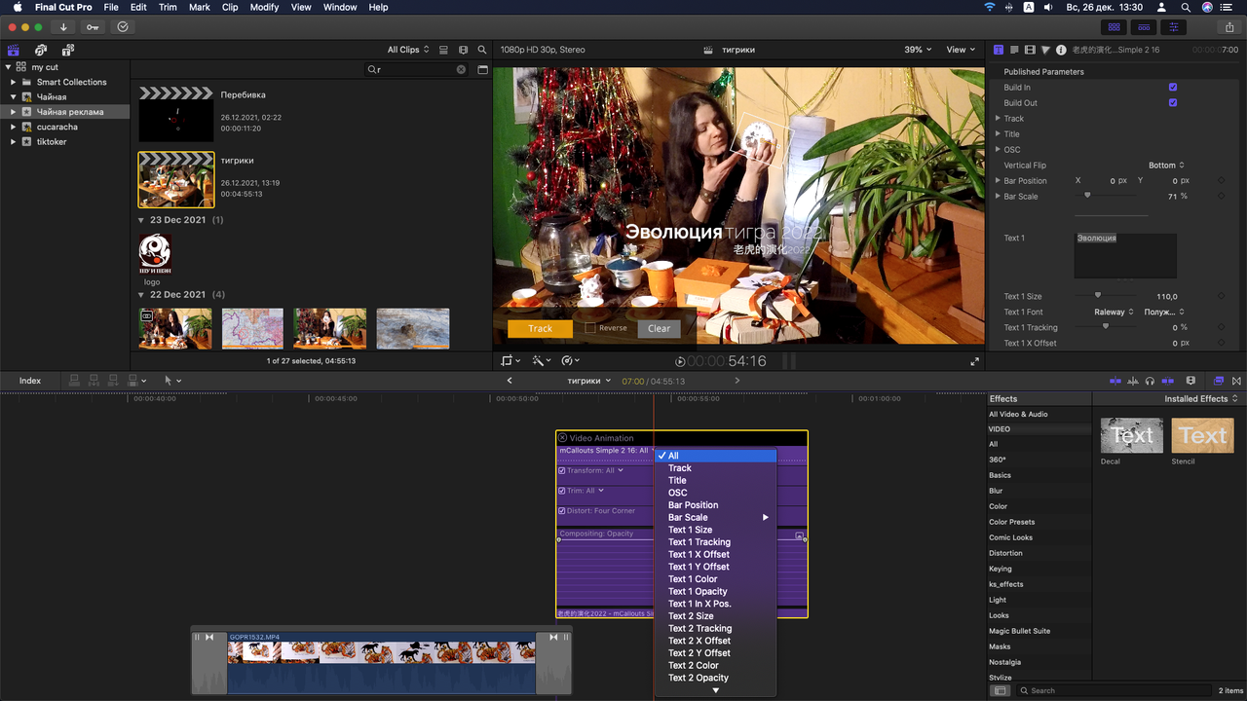Screen dimensions: 1247x701
Task: Open the Photos and Audio sidebar
Action: pos(41,50)
